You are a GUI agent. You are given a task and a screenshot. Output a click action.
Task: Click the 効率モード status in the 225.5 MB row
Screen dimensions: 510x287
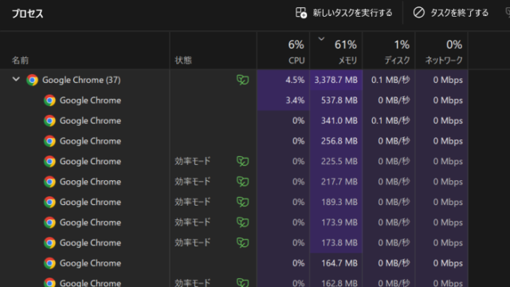tap(193, 161)
